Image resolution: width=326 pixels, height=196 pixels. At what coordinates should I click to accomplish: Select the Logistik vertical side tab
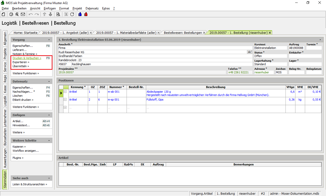(x=5, y=101)
